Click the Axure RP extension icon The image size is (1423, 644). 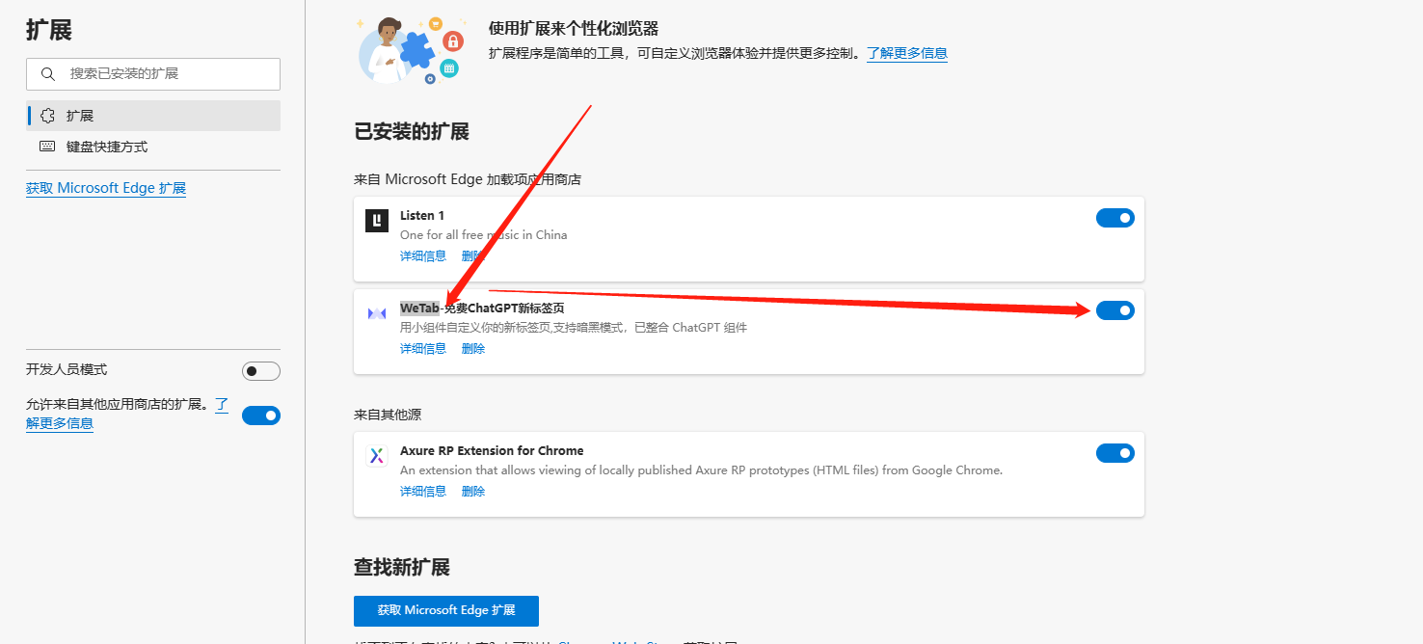coord(377,456)
